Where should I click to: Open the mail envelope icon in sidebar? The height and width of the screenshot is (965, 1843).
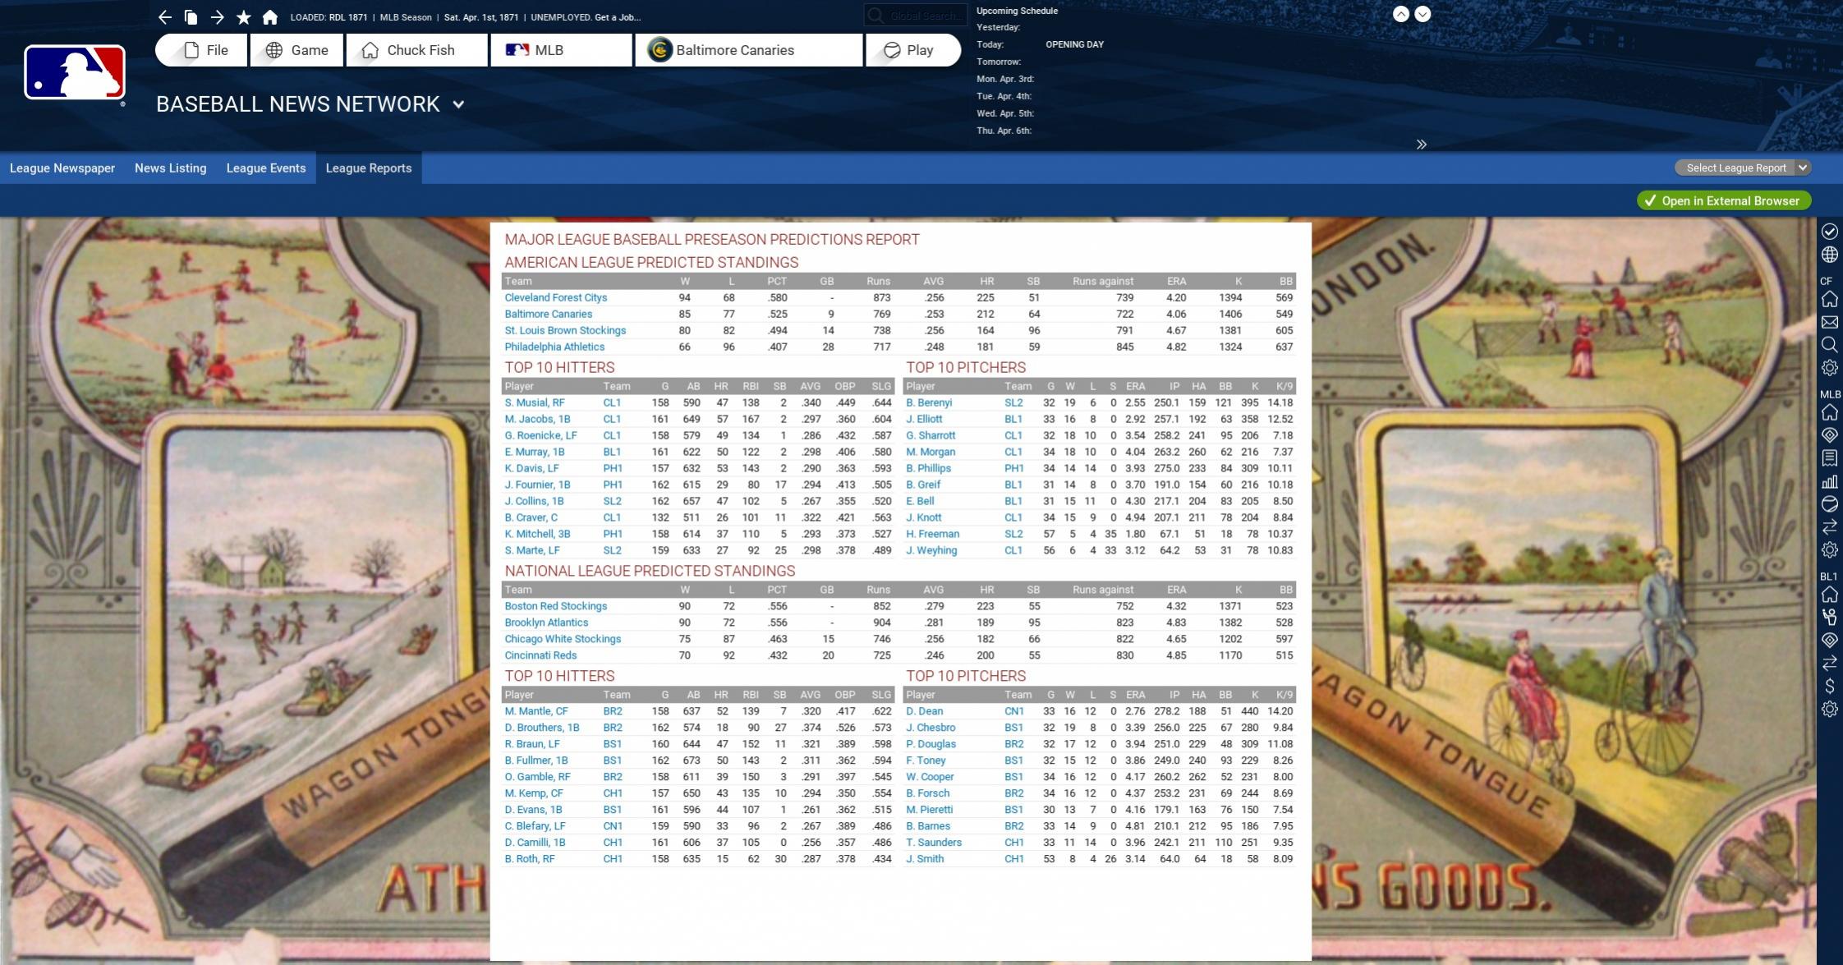(1829, 322)
